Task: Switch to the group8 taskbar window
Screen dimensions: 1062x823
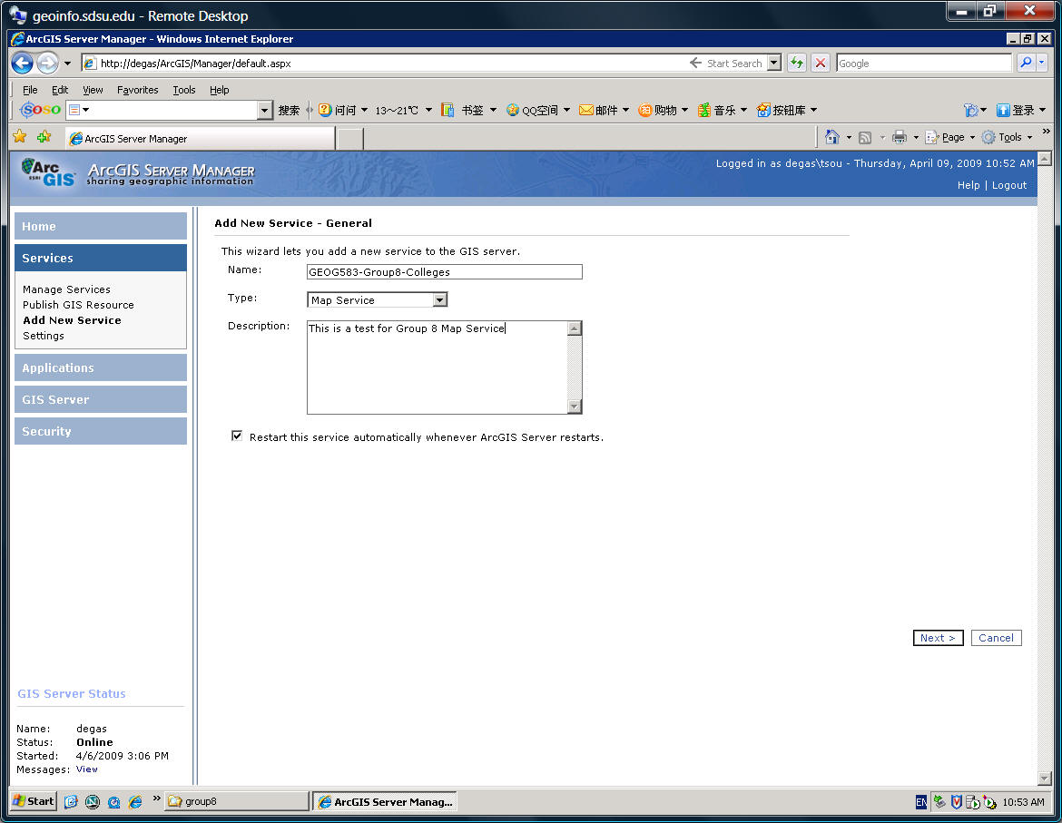Action: click(x=236, y=801)
